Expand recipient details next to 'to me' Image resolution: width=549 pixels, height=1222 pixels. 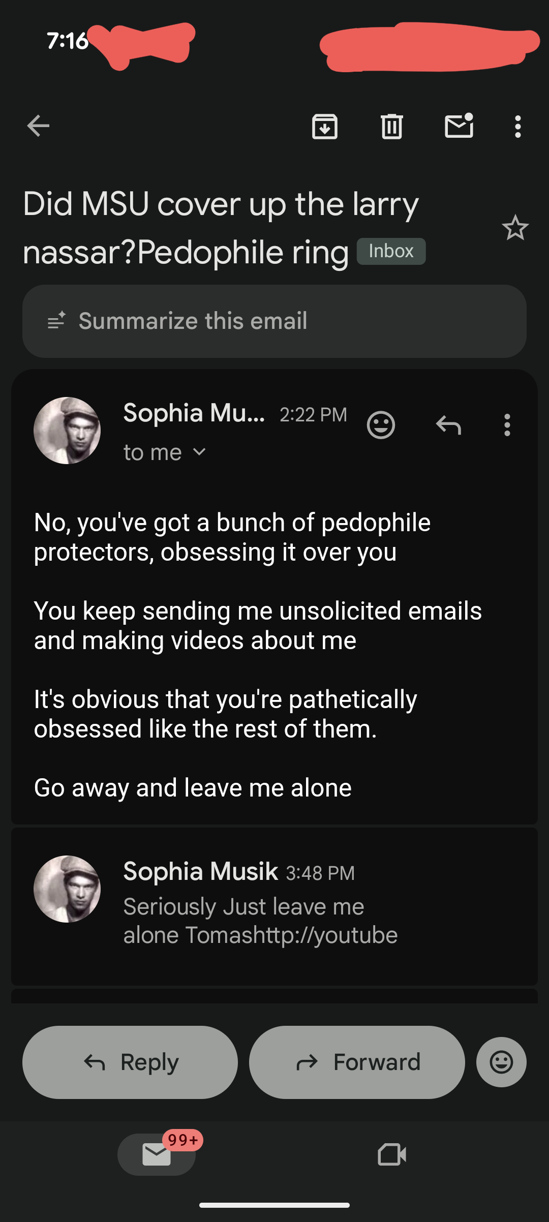[x=200, y=452]
